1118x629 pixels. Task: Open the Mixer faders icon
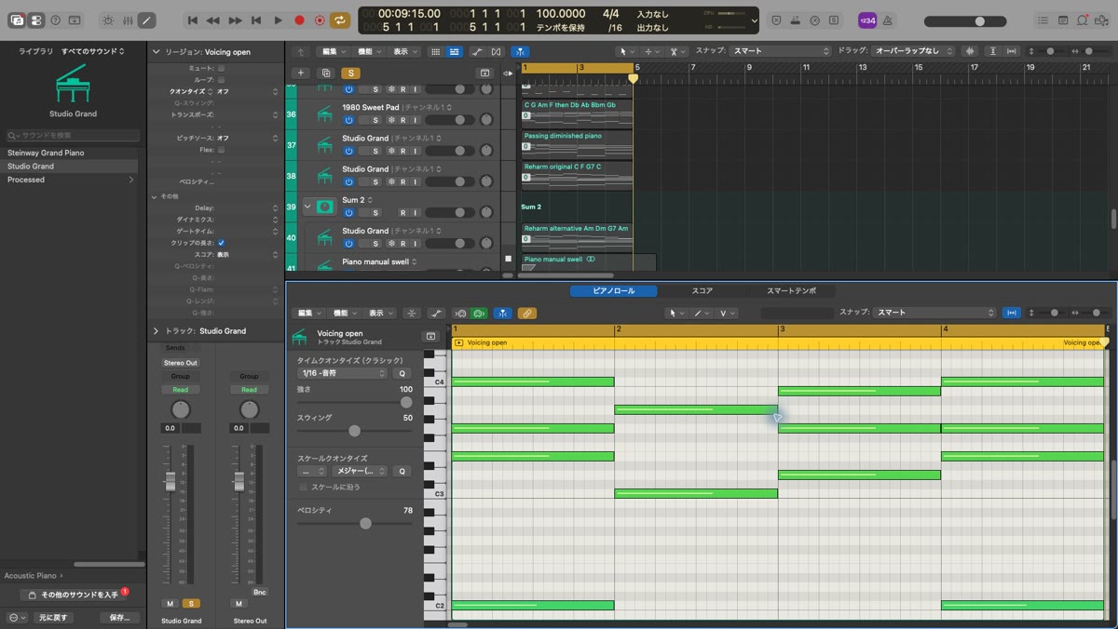pyautogui.click(x=128, y=20)
